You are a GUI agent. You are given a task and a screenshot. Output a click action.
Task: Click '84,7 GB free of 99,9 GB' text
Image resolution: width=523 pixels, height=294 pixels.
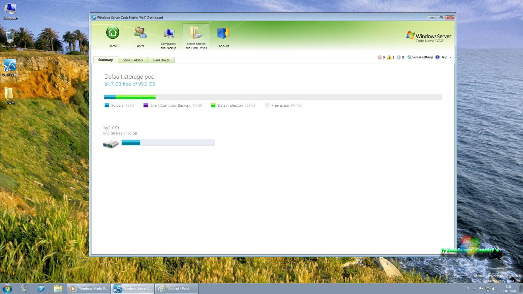[129, 84]
